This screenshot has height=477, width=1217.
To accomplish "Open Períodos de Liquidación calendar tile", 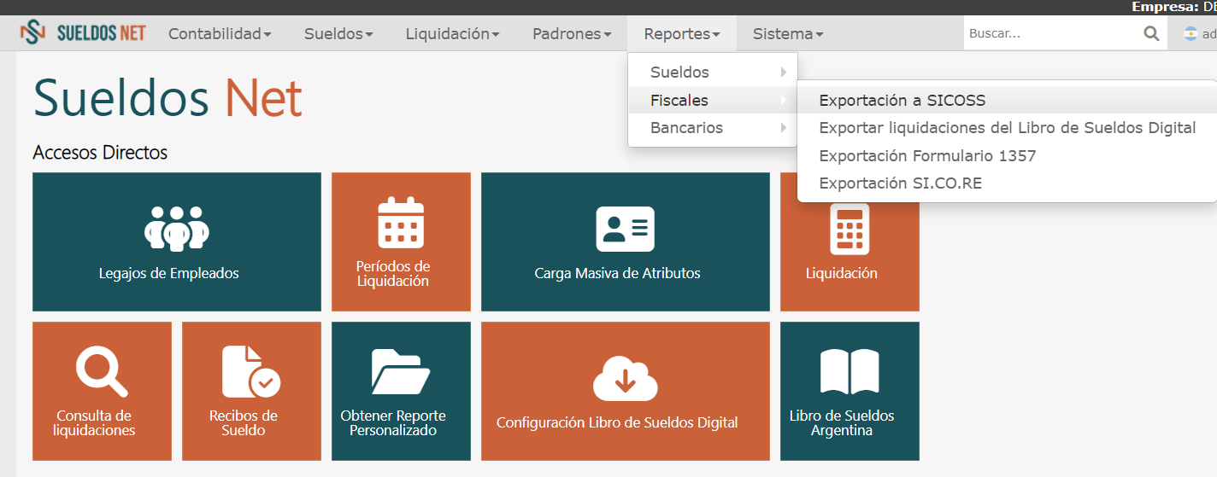I will click(x=401, y=241).
